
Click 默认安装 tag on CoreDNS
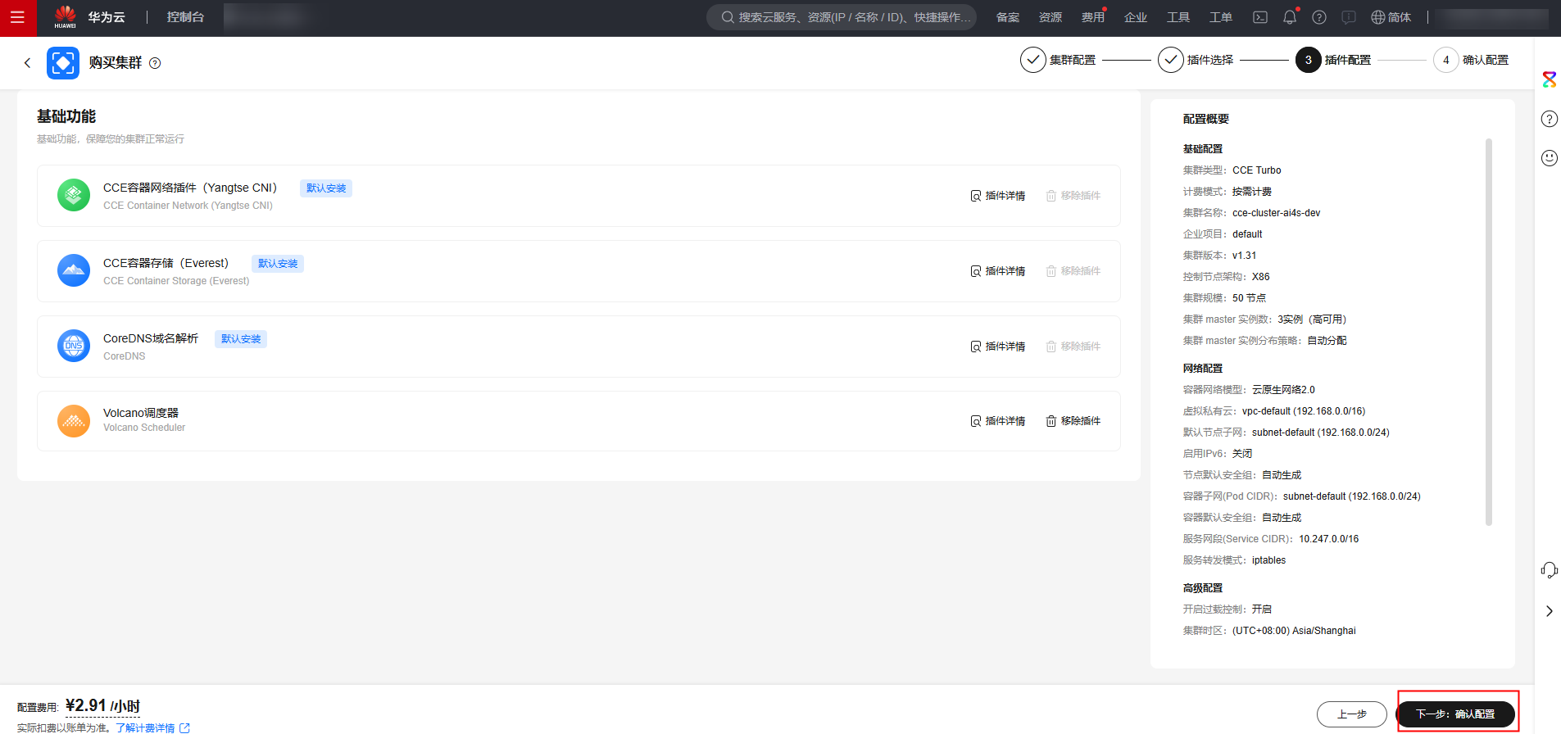point(241,339)
